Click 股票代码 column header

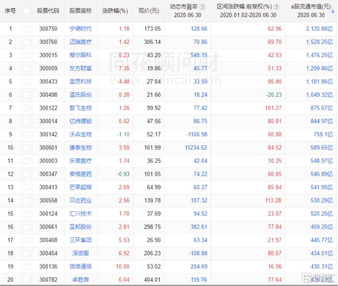(48, 11)
